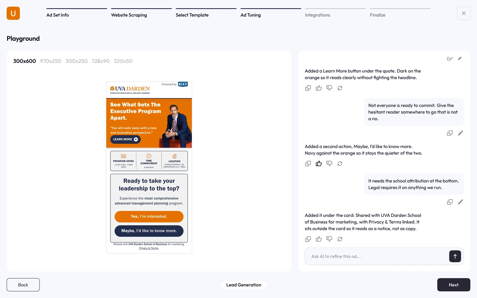The width and height of the screenshot is (477, 298).
Task: Edit the 'Not everyone is ready to commit' message
Action: [x=460, y=133]
